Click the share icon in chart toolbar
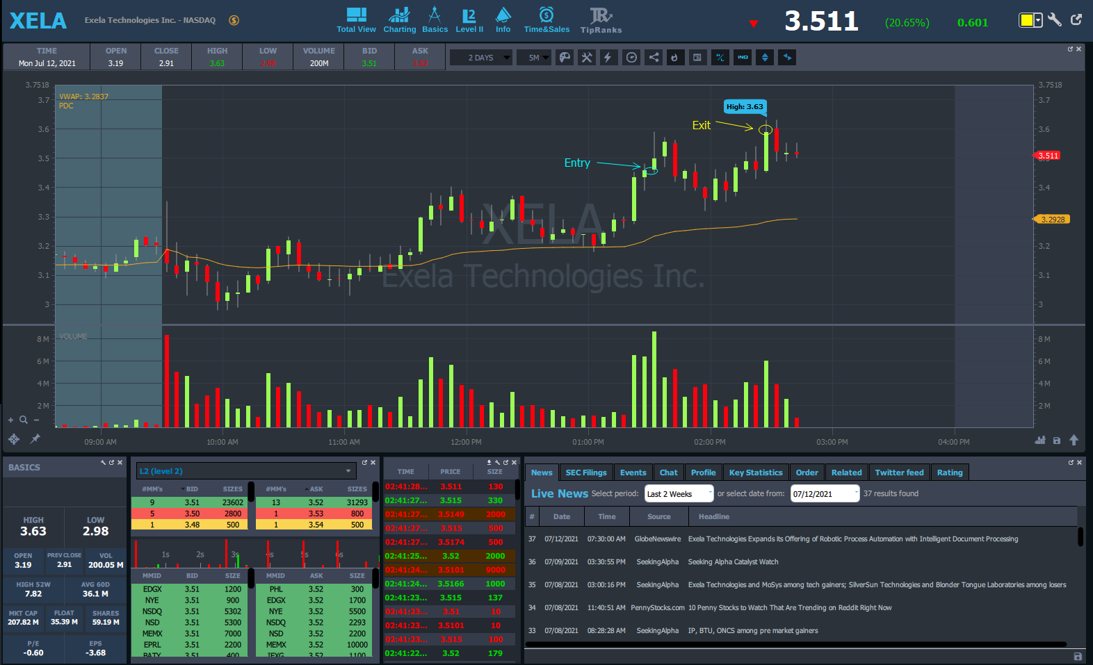The image size is (1093, 665). pyautogui.click(x=654, y=58)
